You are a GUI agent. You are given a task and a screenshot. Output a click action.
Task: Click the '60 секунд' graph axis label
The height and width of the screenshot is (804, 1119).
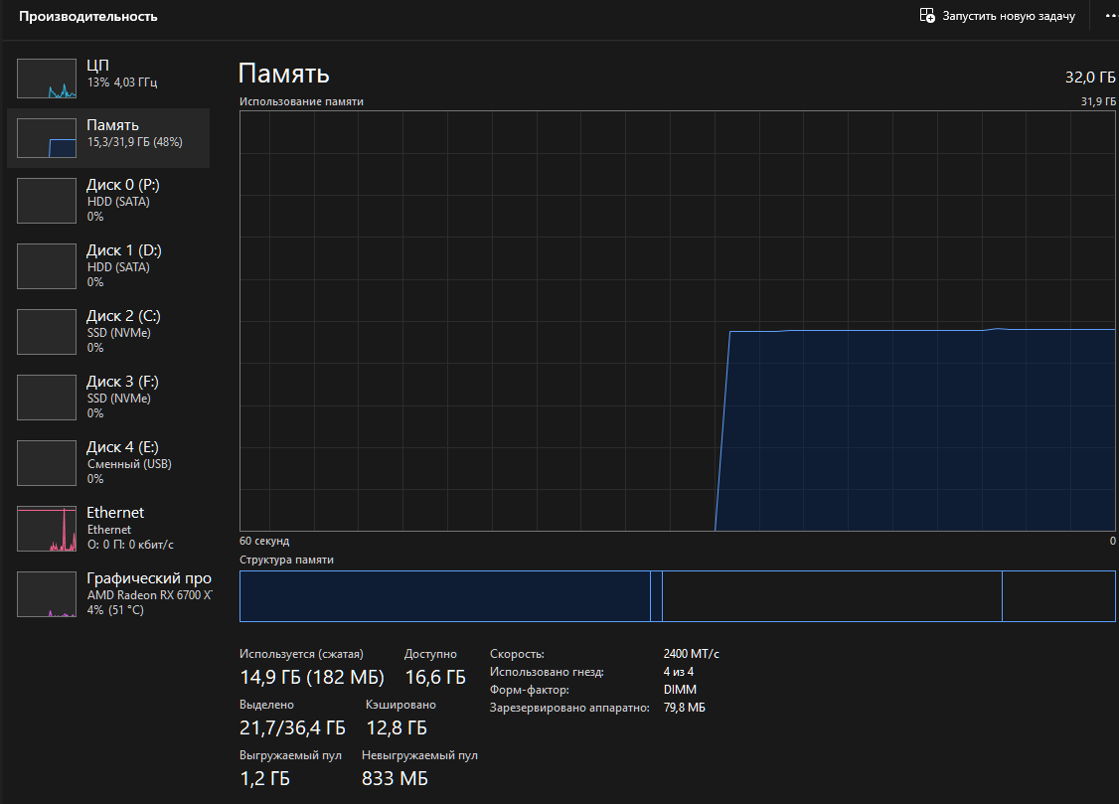tap(264, 541)
